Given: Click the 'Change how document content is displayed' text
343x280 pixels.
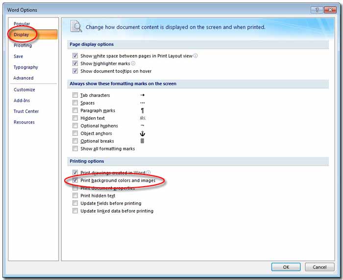Looking at the screenshot, I should tap(175, 27).
